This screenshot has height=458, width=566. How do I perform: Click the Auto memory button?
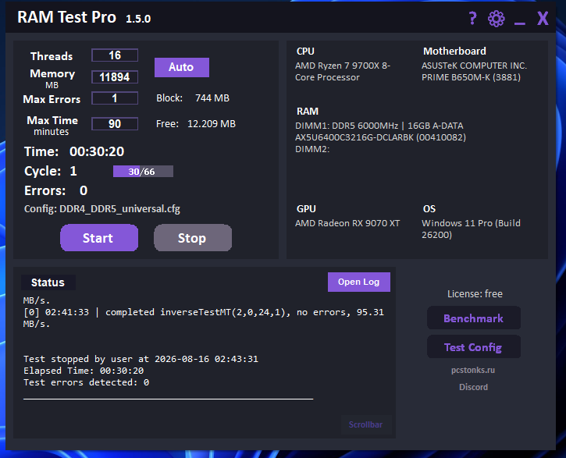[x=182, y=67]
